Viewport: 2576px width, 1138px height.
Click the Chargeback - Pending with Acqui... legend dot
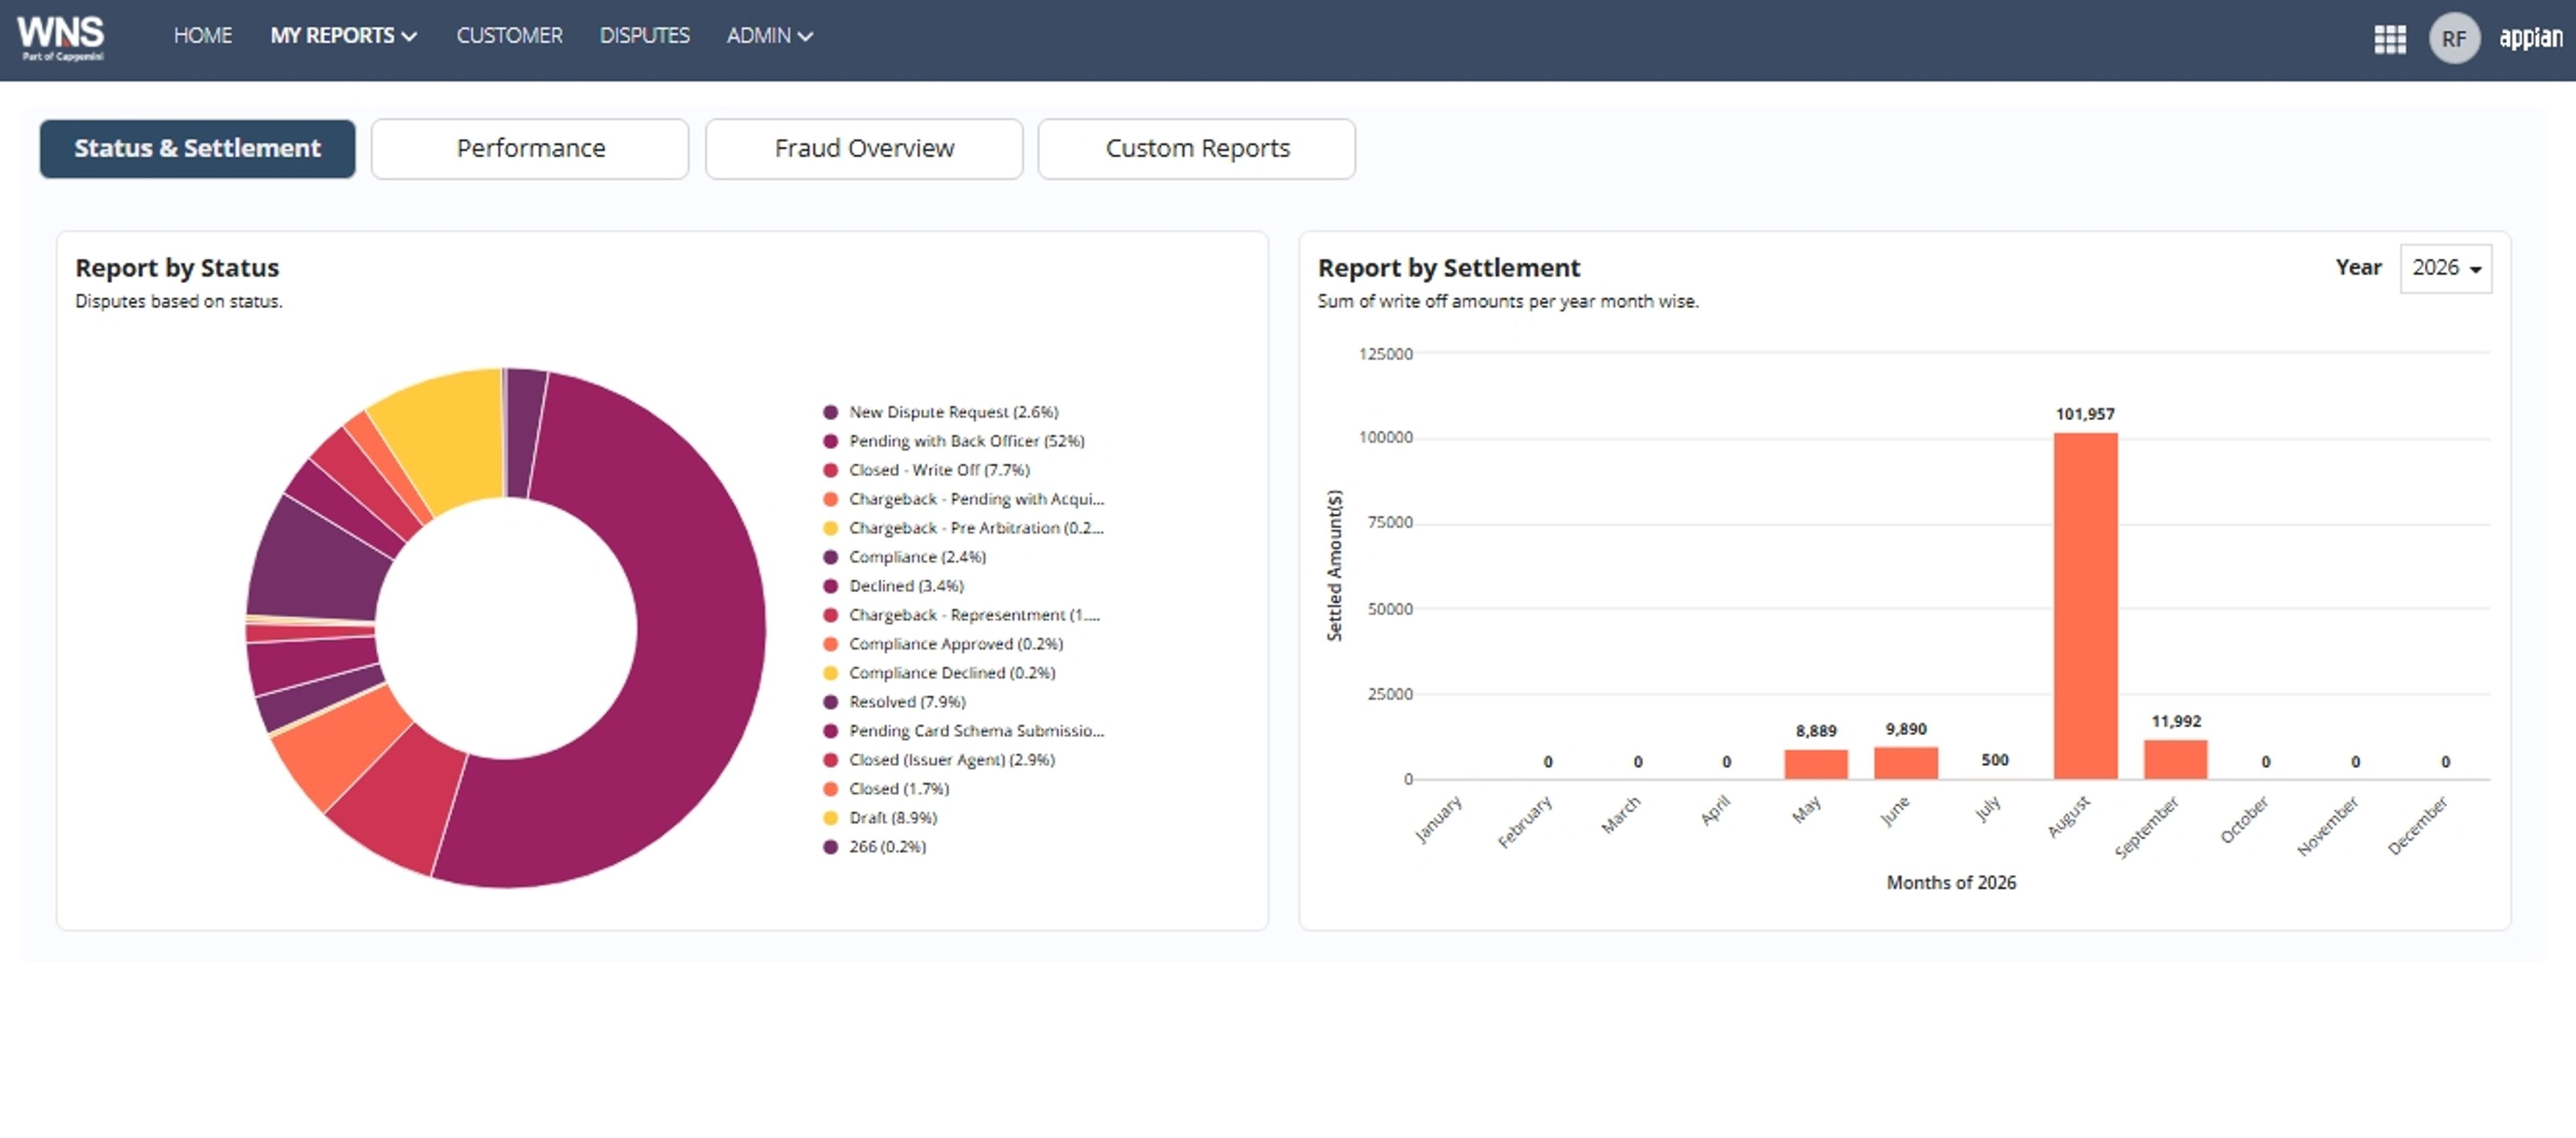(830, 499)
